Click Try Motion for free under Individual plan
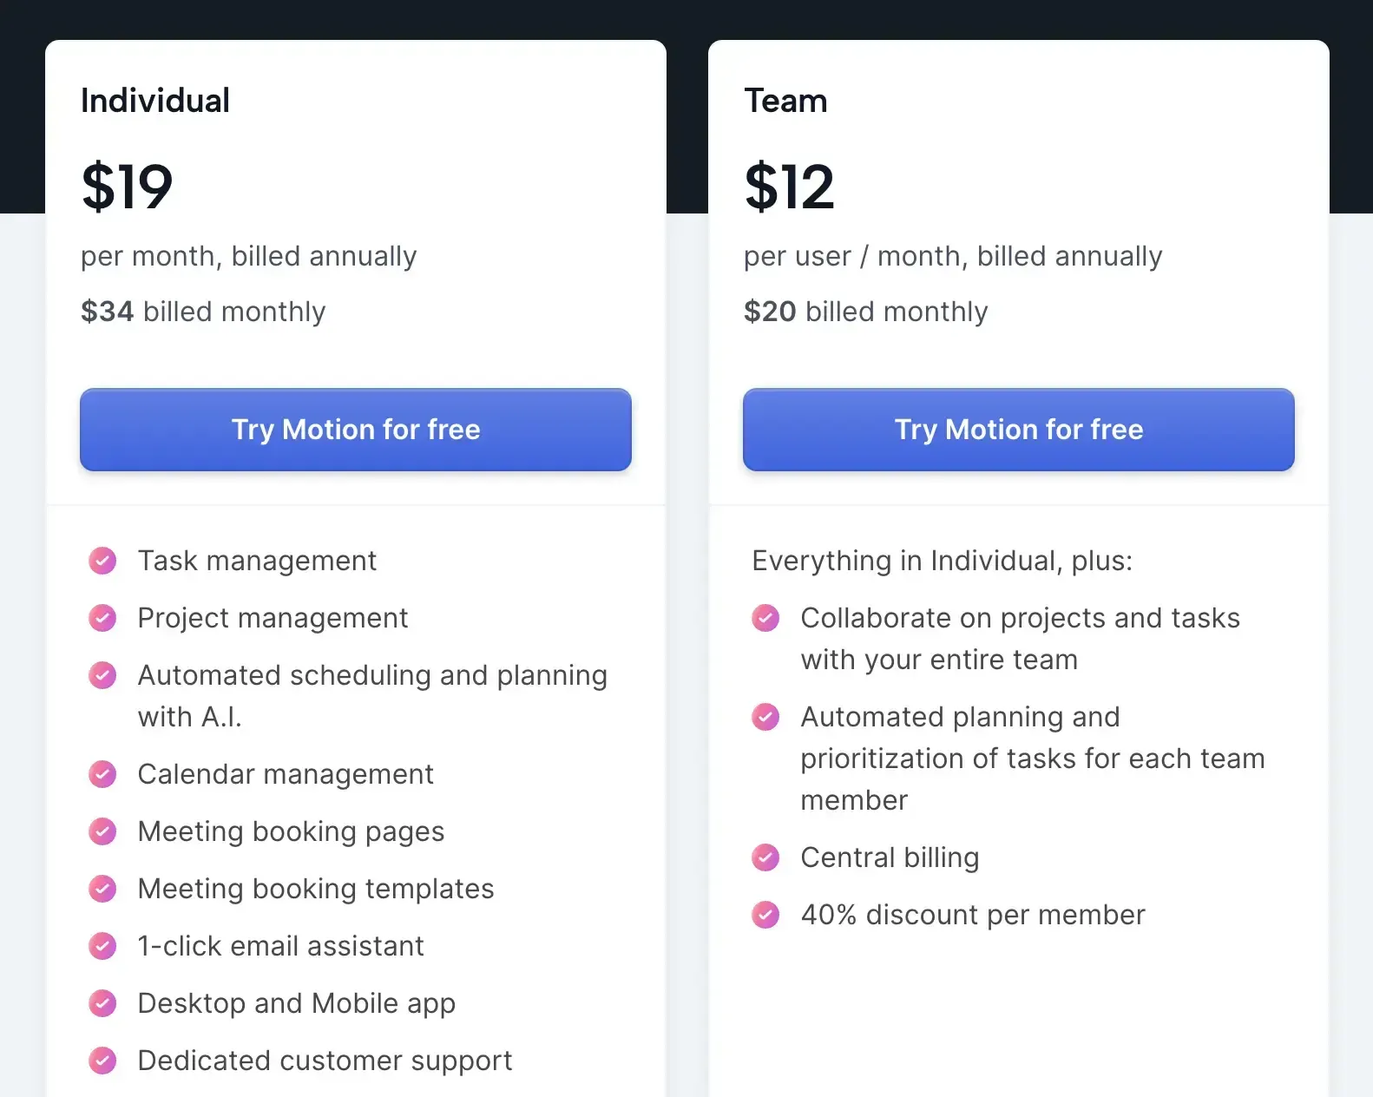Image resolution: width=1373 pixels, height=1097 pixels. (x=355, y=430)
